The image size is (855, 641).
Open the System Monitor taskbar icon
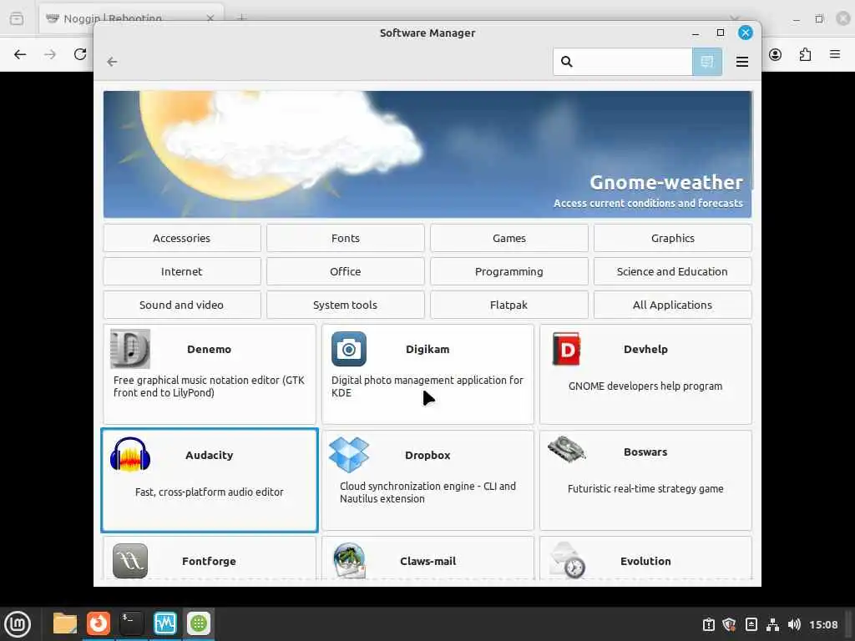pyautogui.click(x=165, y=623)
